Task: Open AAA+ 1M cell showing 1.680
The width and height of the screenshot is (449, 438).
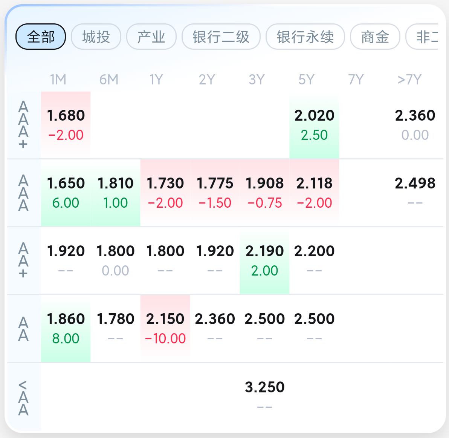Action: (x=66, y=124)
